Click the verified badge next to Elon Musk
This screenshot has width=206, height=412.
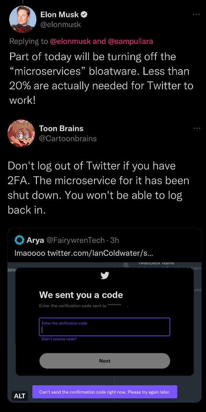(x=84, y=15)
